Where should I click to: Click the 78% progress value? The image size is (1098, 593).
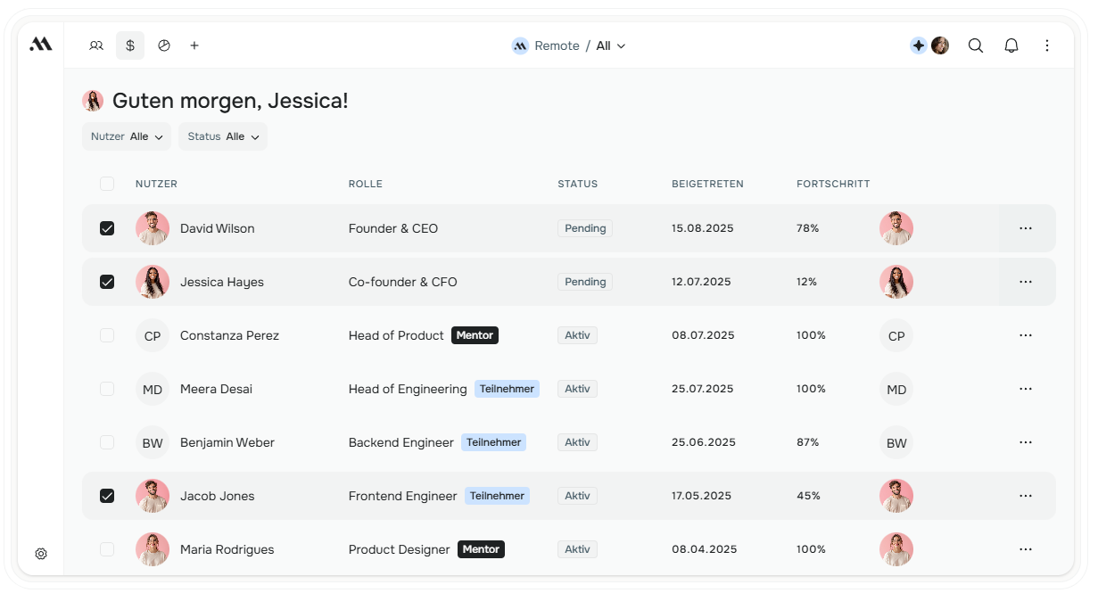point(808,228)
